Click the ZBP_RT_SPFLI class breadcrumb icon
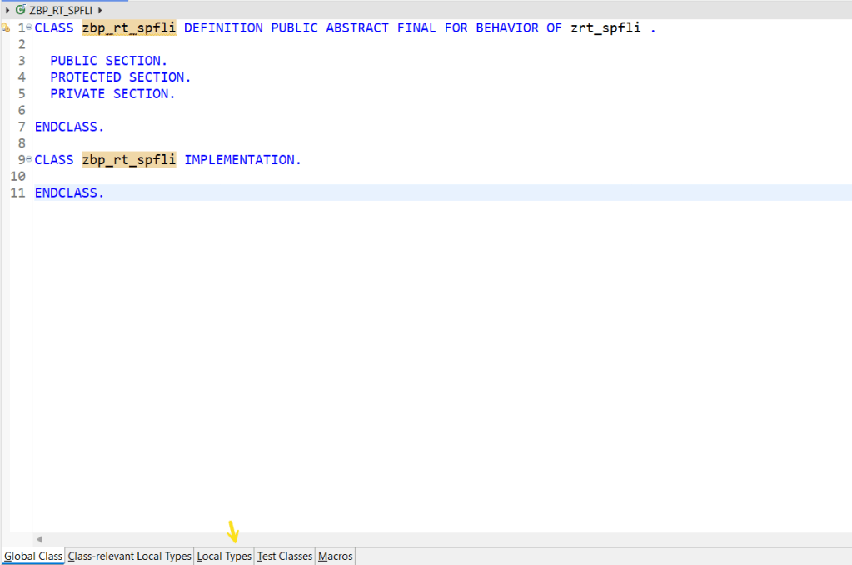This screenshot has height=565, width=852. click(x=21, y=10)
